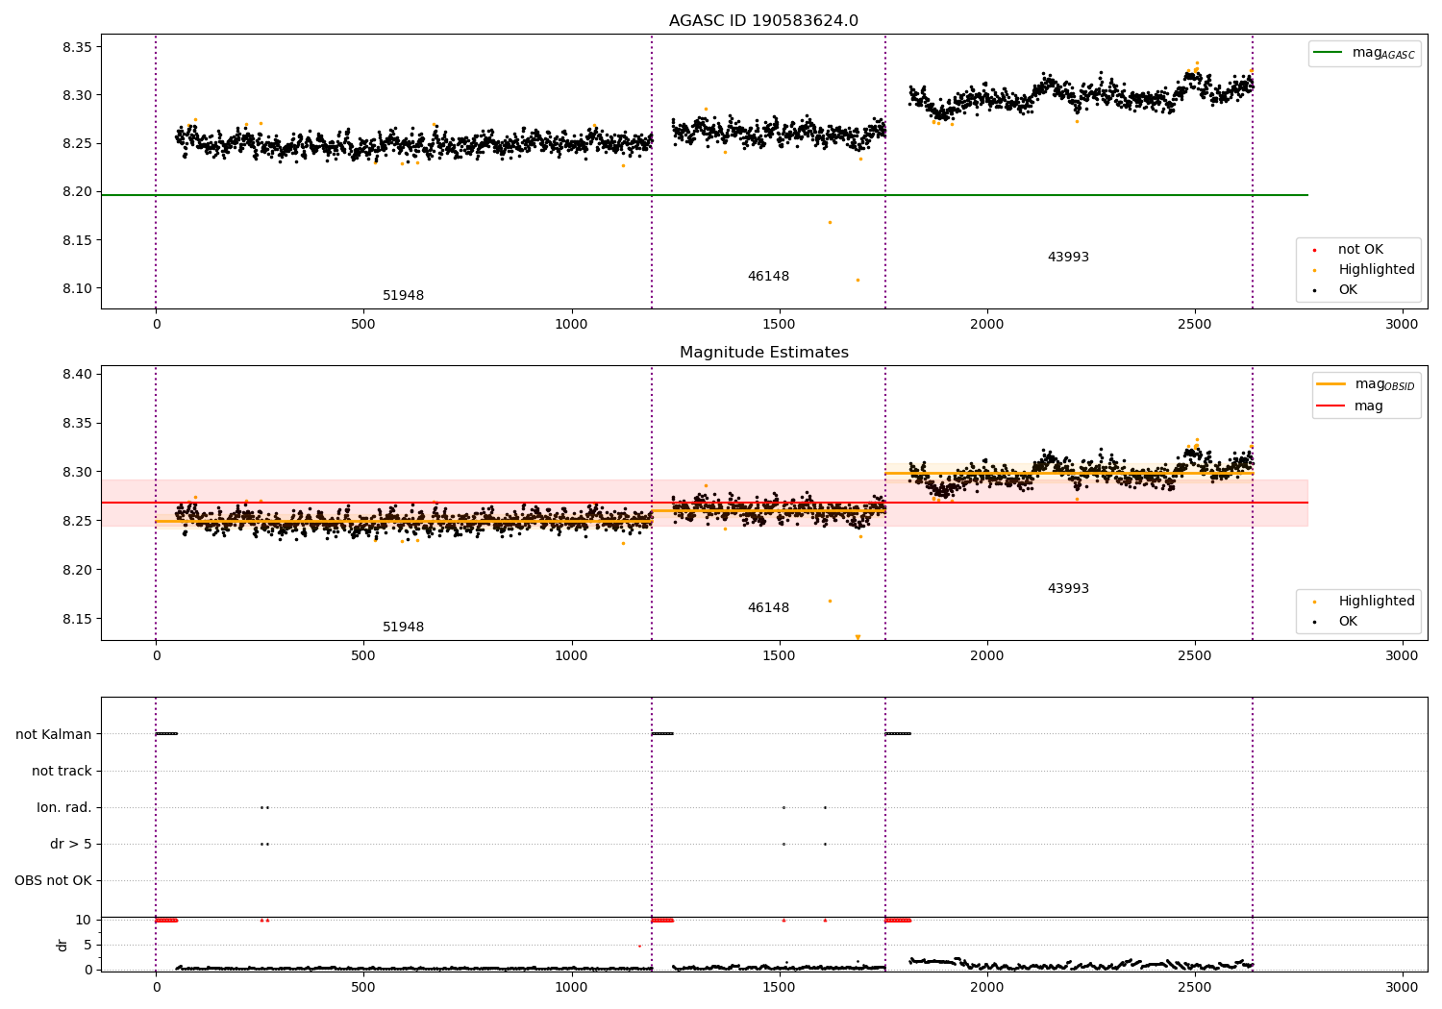Click the 'dr > 5' axis label
This screenshot has height=1009, width=1442.
(x=71, y=845)
